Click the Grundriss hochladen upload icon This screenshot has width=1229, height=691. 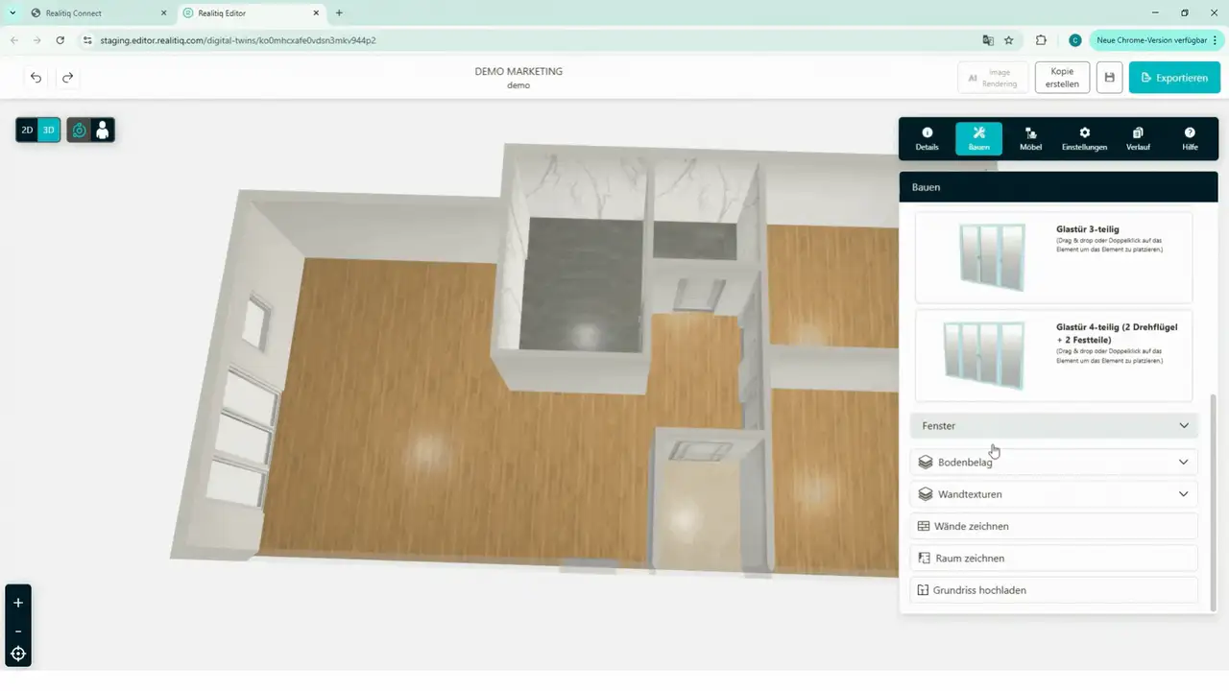pos(924,590)
